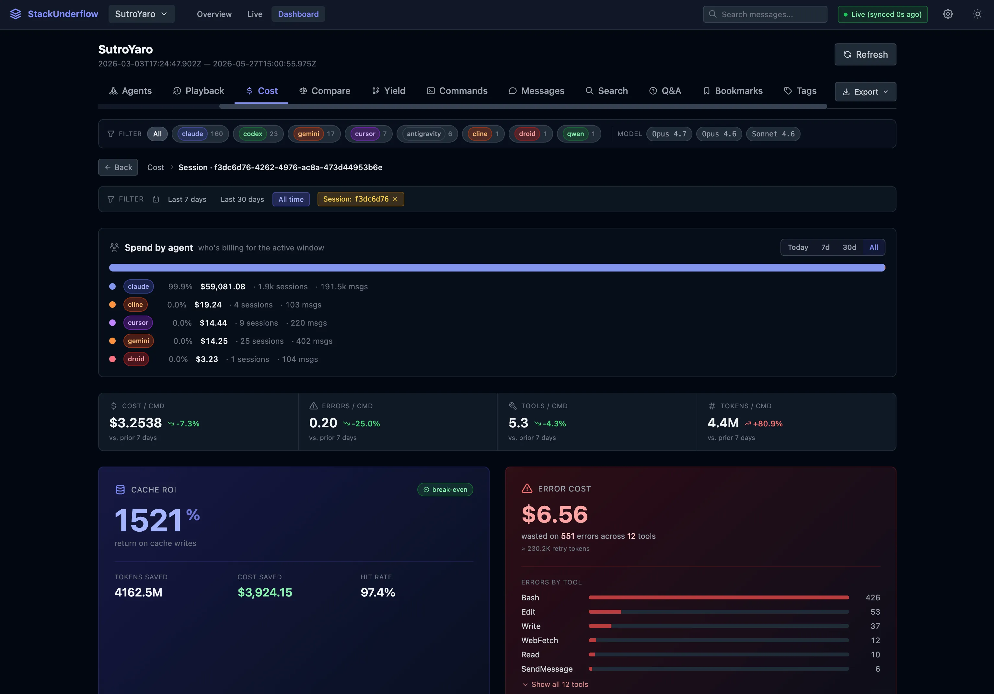This screenshot has height=694, width=994.
Task: Switch to the Live nav item
Action: point(255,14)
